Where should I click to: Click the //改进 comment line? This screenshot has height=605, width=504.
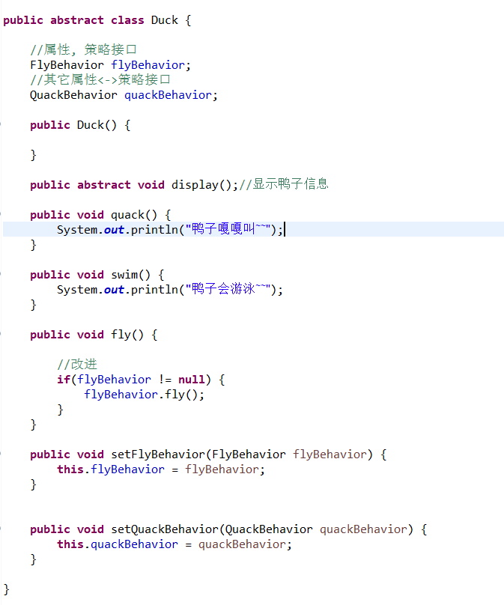click(77, 364)
